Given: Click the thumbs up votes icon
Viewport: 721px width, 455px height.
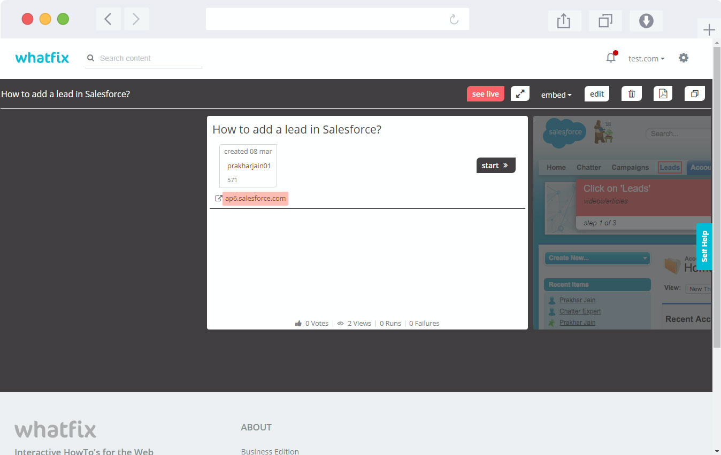Looking at the screenshot, I should [298, 323].
